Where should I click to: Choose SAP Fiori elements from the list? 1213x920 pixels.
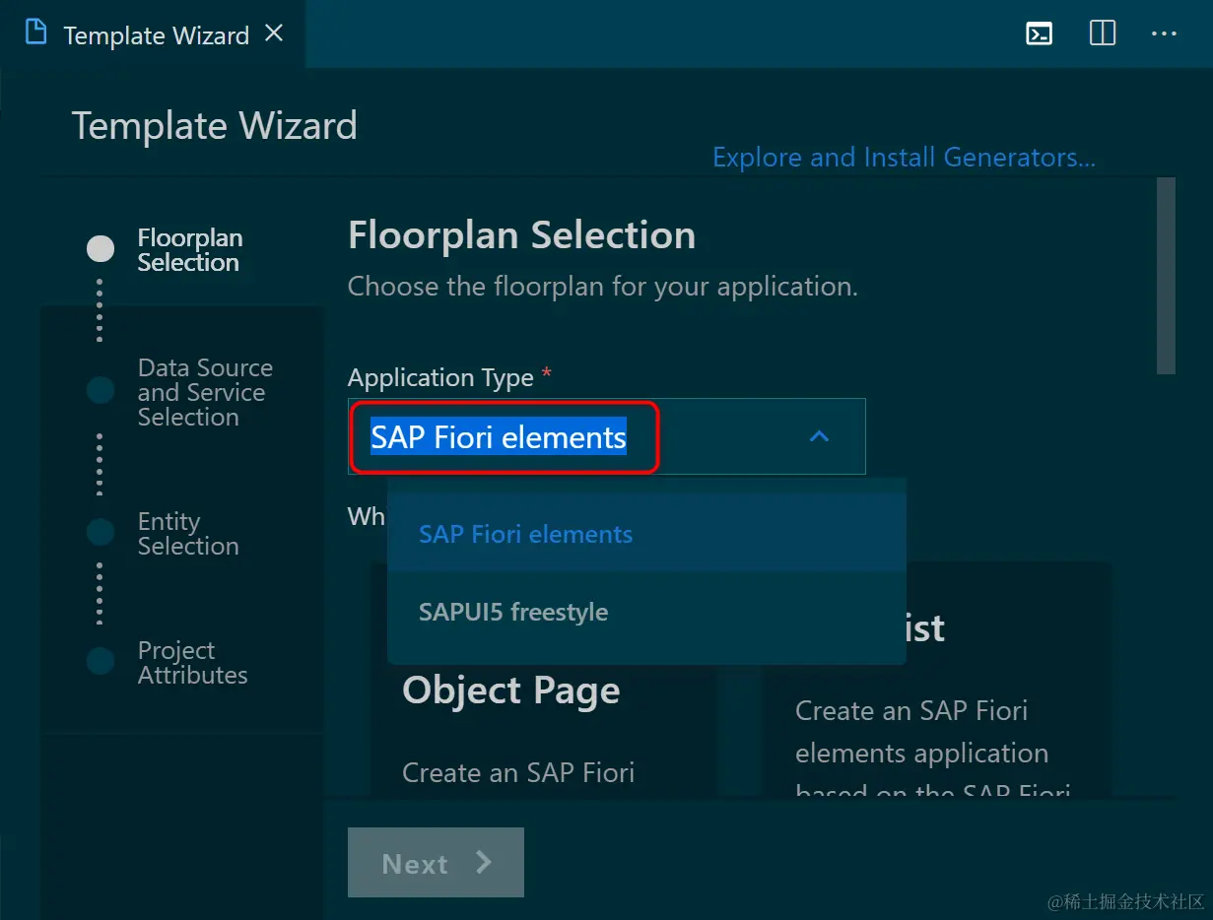pyautogui.click(x=526, y=535)
